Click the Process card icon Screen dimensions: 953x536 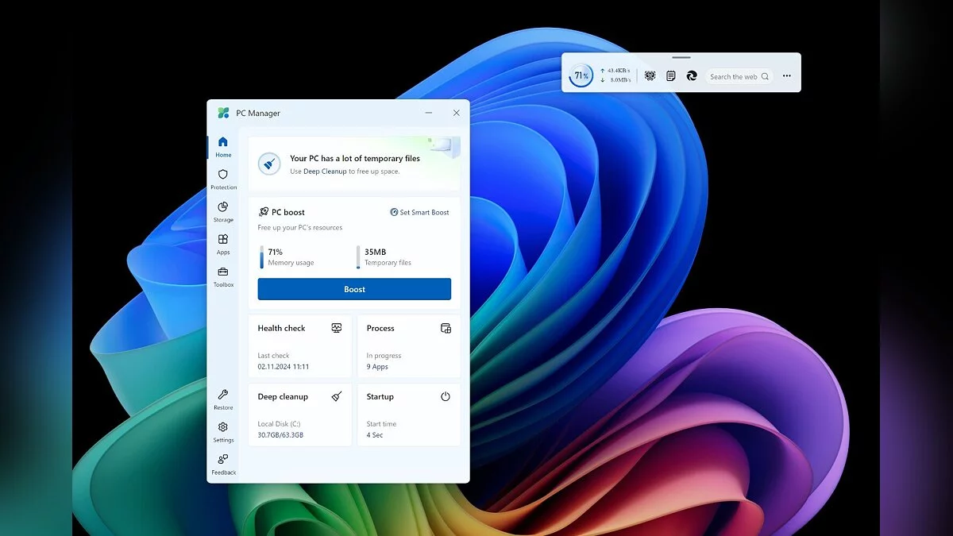tap(446, 328)
